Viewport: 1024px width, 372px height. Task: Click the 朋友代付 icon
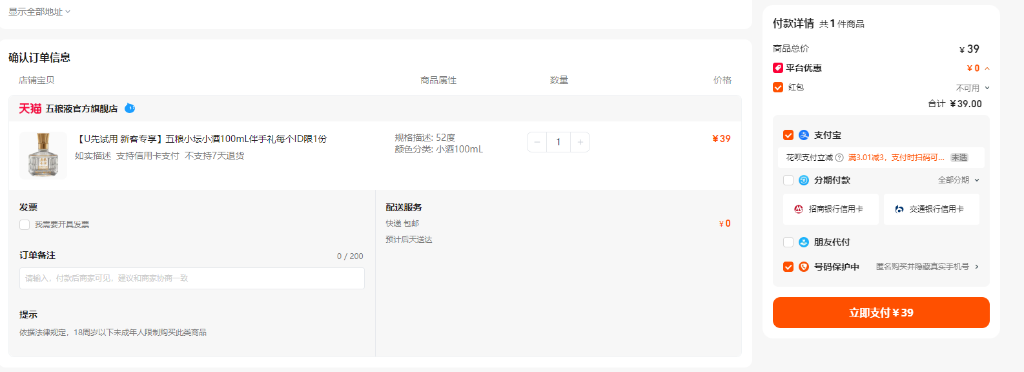click(804, 242)
